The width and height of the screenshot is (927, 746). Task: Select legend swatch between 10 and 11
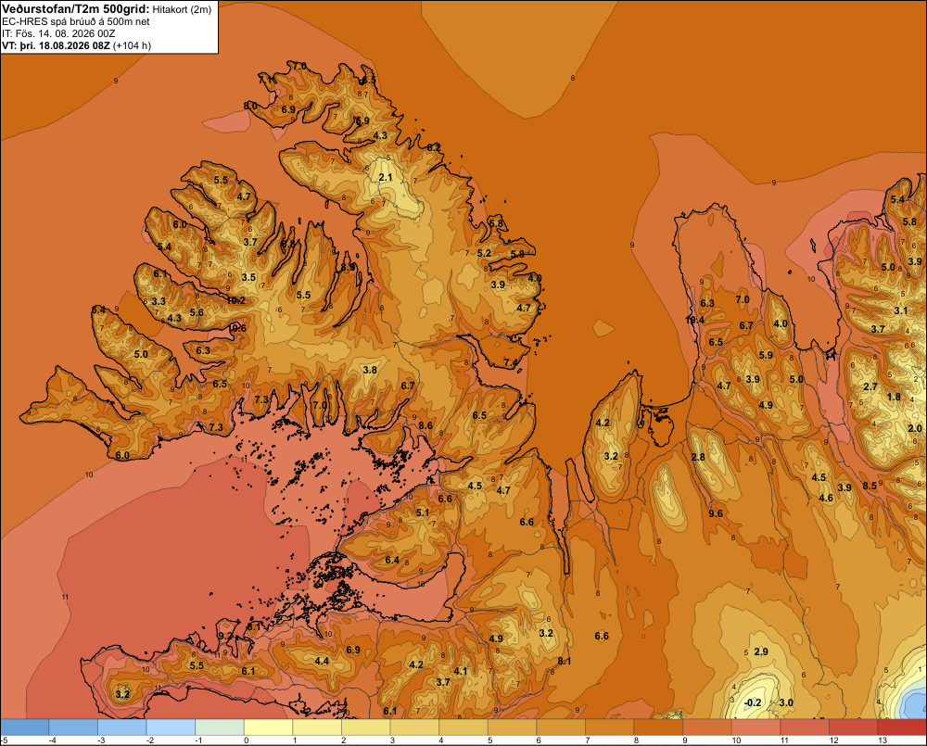756,727
